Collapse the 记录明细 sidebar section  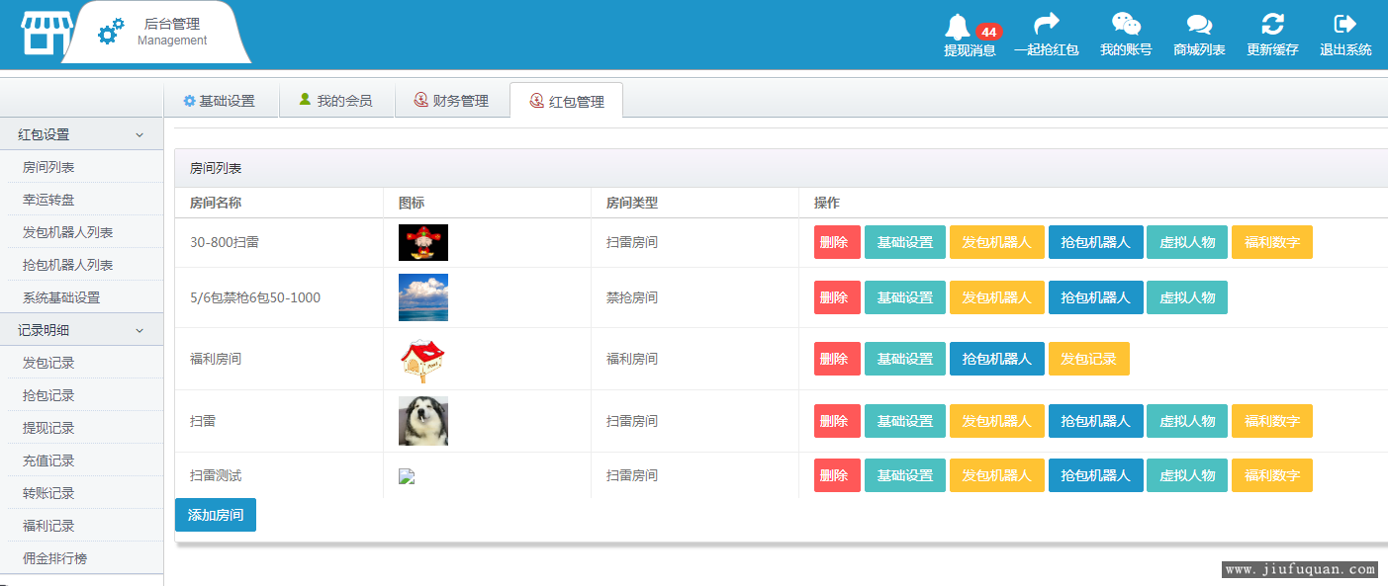(139, 330)
